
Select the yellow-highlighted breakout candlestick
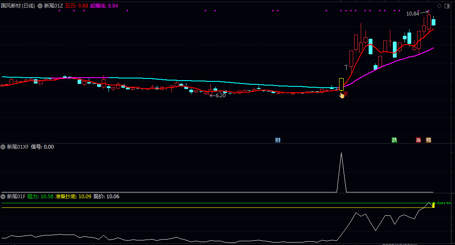[341, 84]
